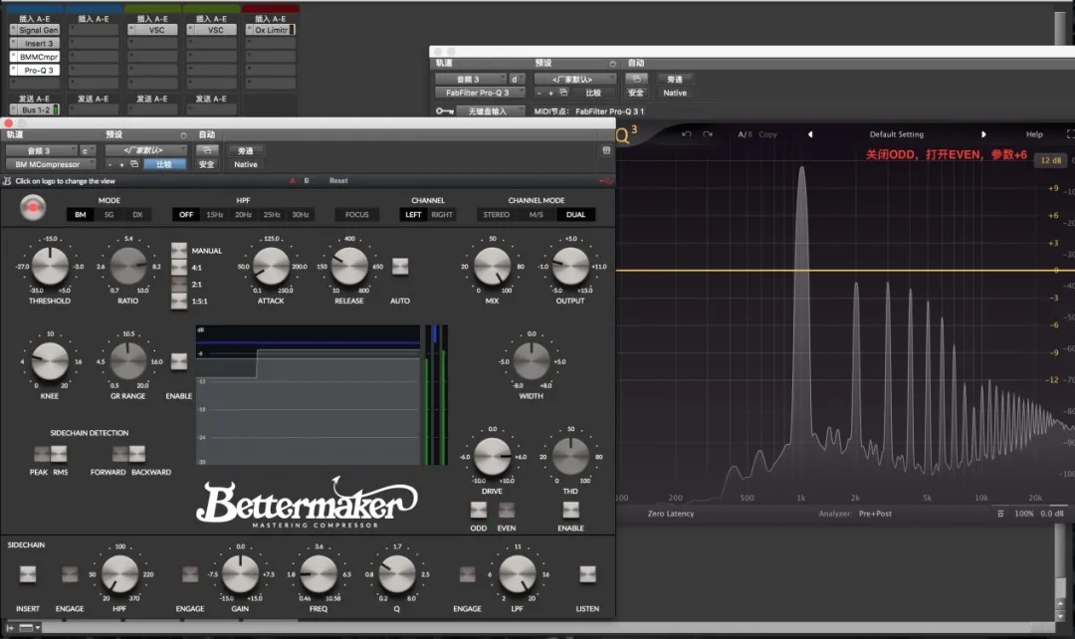Click the ATTACK knob
This screenshot has height=639, width=1075.
click(272, 266)
